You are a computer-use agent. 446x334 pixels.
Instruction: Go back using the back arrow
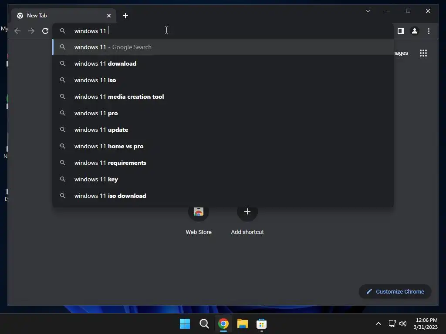pyautogui.click(x=17, y=31)
